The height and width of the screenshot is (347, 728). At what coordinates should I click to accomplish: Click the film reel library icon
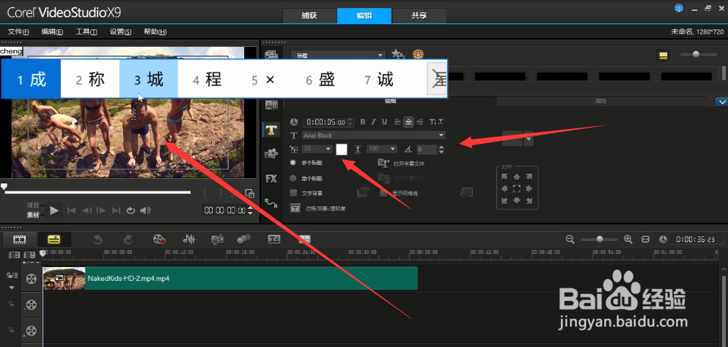(419, 54)
